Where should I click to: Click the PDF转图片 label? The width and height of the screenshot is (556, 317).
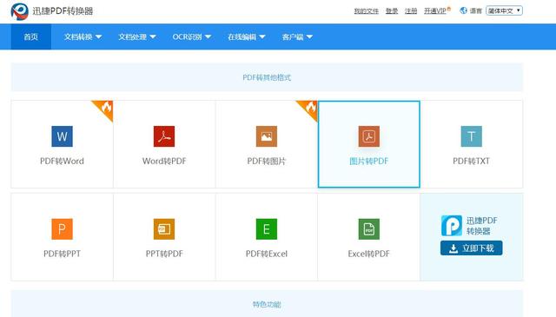(x=267, y=161)
